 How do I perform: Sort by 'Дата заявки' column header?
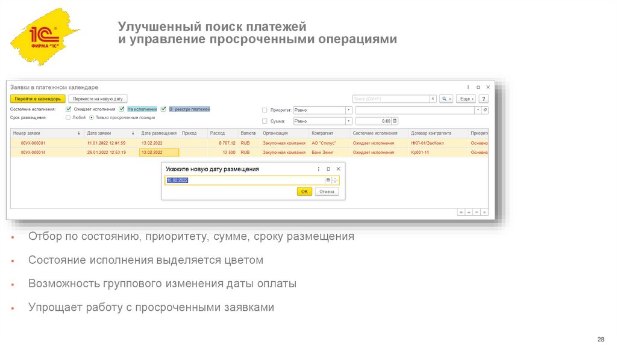click(111, 133)
